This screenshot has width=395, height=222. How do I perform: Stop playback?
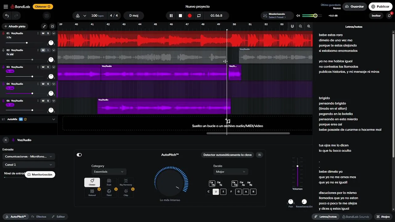(181, 15)
